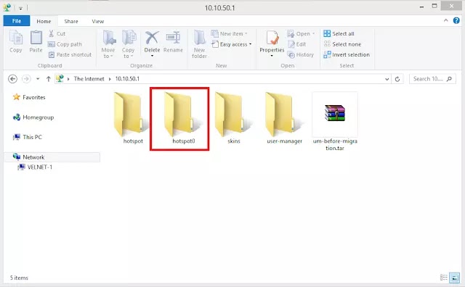Image resolution: width=465 pixels, height=287 pixels.
Task: Switch to Details view in status bar
Action: [444, 278]
